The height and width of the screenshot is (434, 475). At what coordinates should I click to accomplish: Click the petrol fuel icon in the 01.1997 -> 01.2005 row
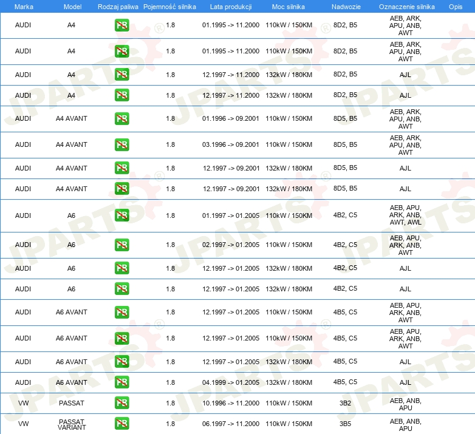click(121, 215)
